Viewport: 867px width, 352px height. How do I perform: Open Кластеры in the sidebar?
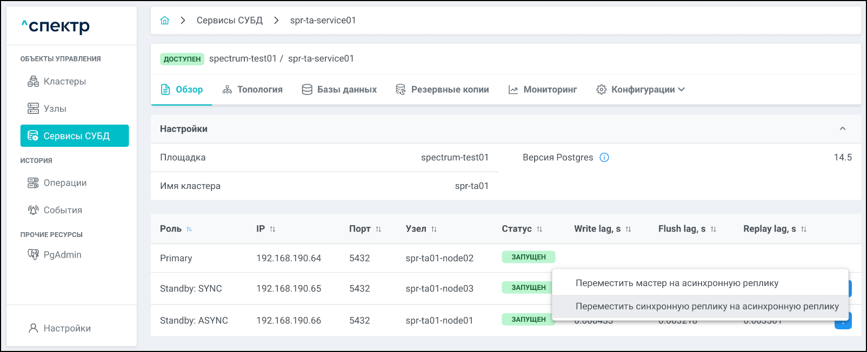[x=64, y=82]
